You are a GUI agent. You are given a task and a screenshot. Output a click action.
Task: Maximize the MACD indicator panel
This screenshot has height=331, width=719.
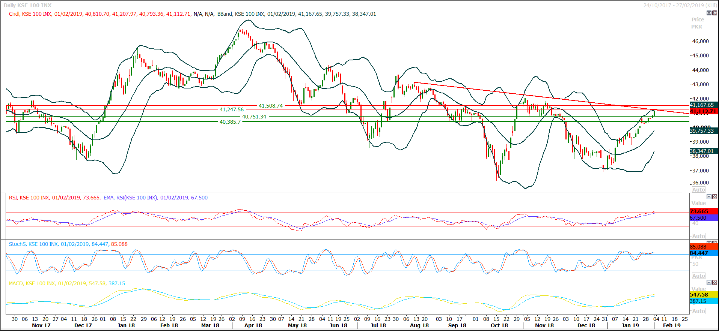pyautogui.click(x=709, y=283)
